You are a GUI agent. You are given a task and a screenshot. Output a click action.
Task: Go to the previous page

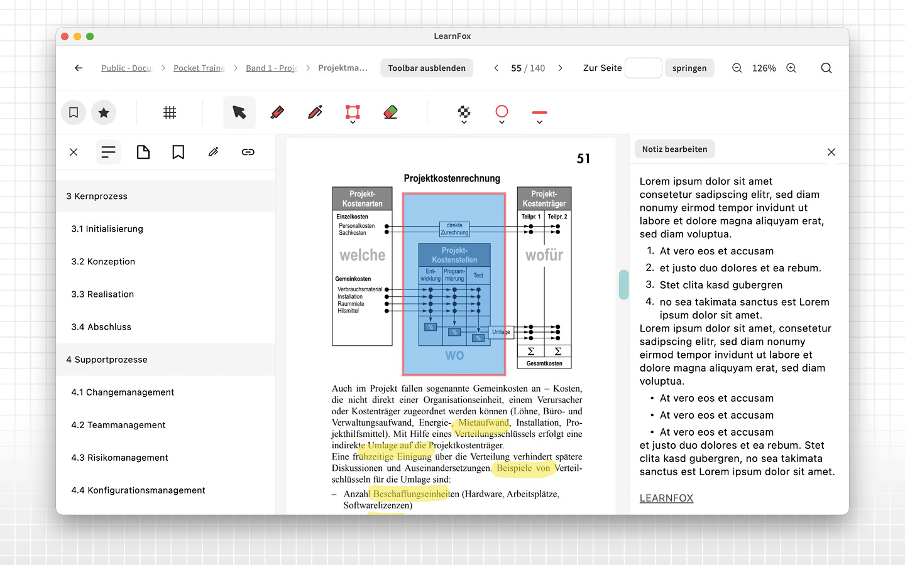[496, 68]
